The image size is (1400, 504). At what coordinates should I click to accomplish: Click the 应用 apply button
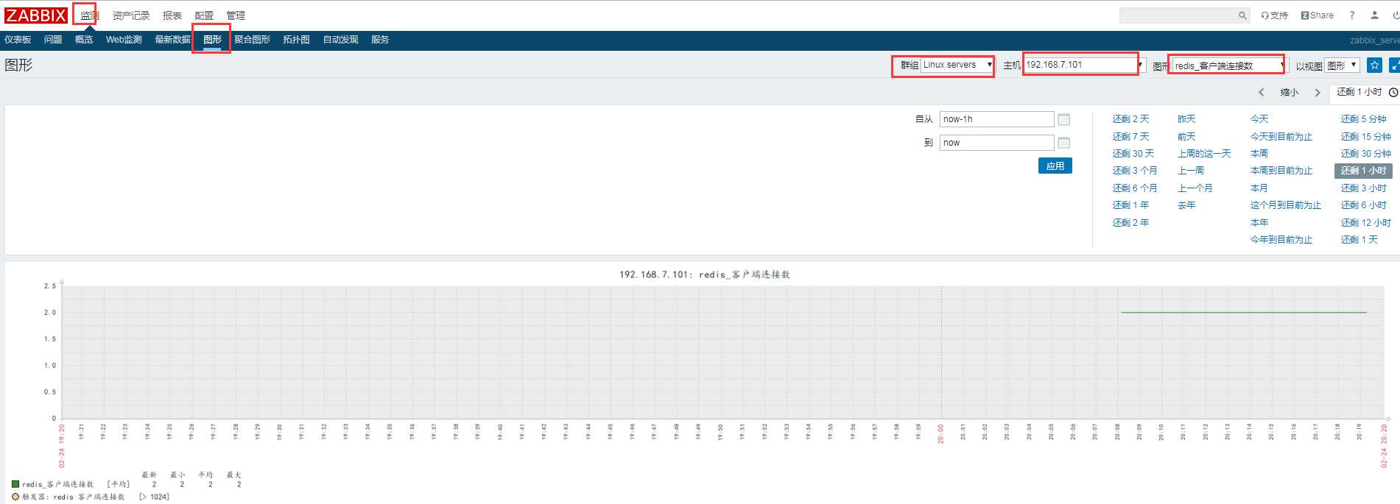point(1055,166)
